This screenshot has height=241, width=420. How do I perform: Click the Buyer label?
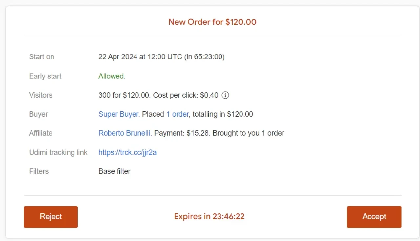click(x=38, y=114)
